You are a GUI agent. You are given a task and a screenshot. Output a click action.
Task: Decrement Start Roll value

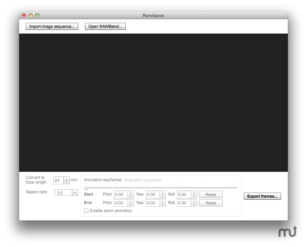coord(194,196)
